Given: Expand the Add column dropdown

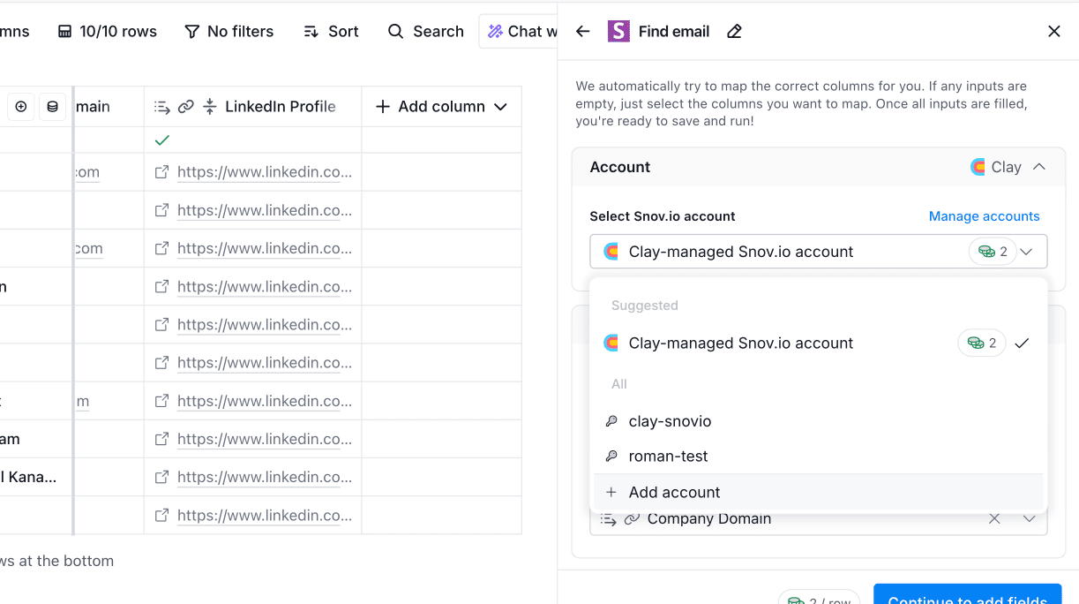Looking at the screenshot, I should pos(441,107).
